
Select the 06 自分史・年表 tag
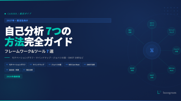(x=12, y=70)
